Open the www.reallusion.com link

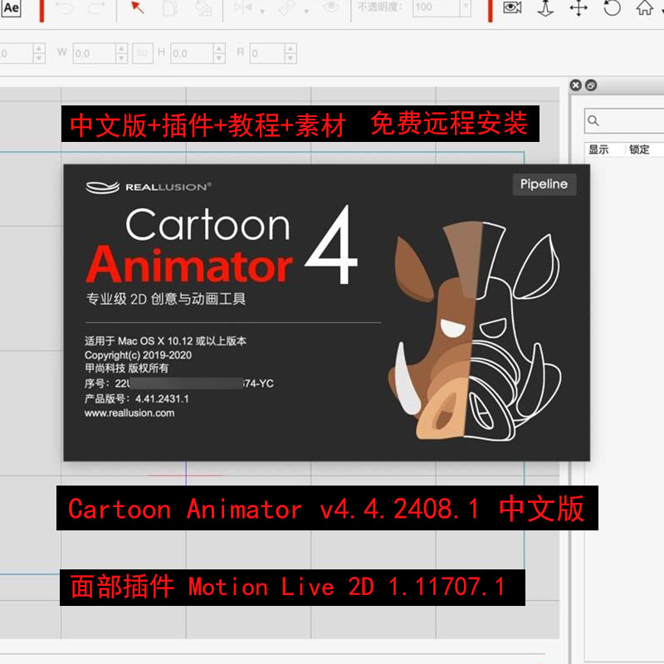click(129, 413)
